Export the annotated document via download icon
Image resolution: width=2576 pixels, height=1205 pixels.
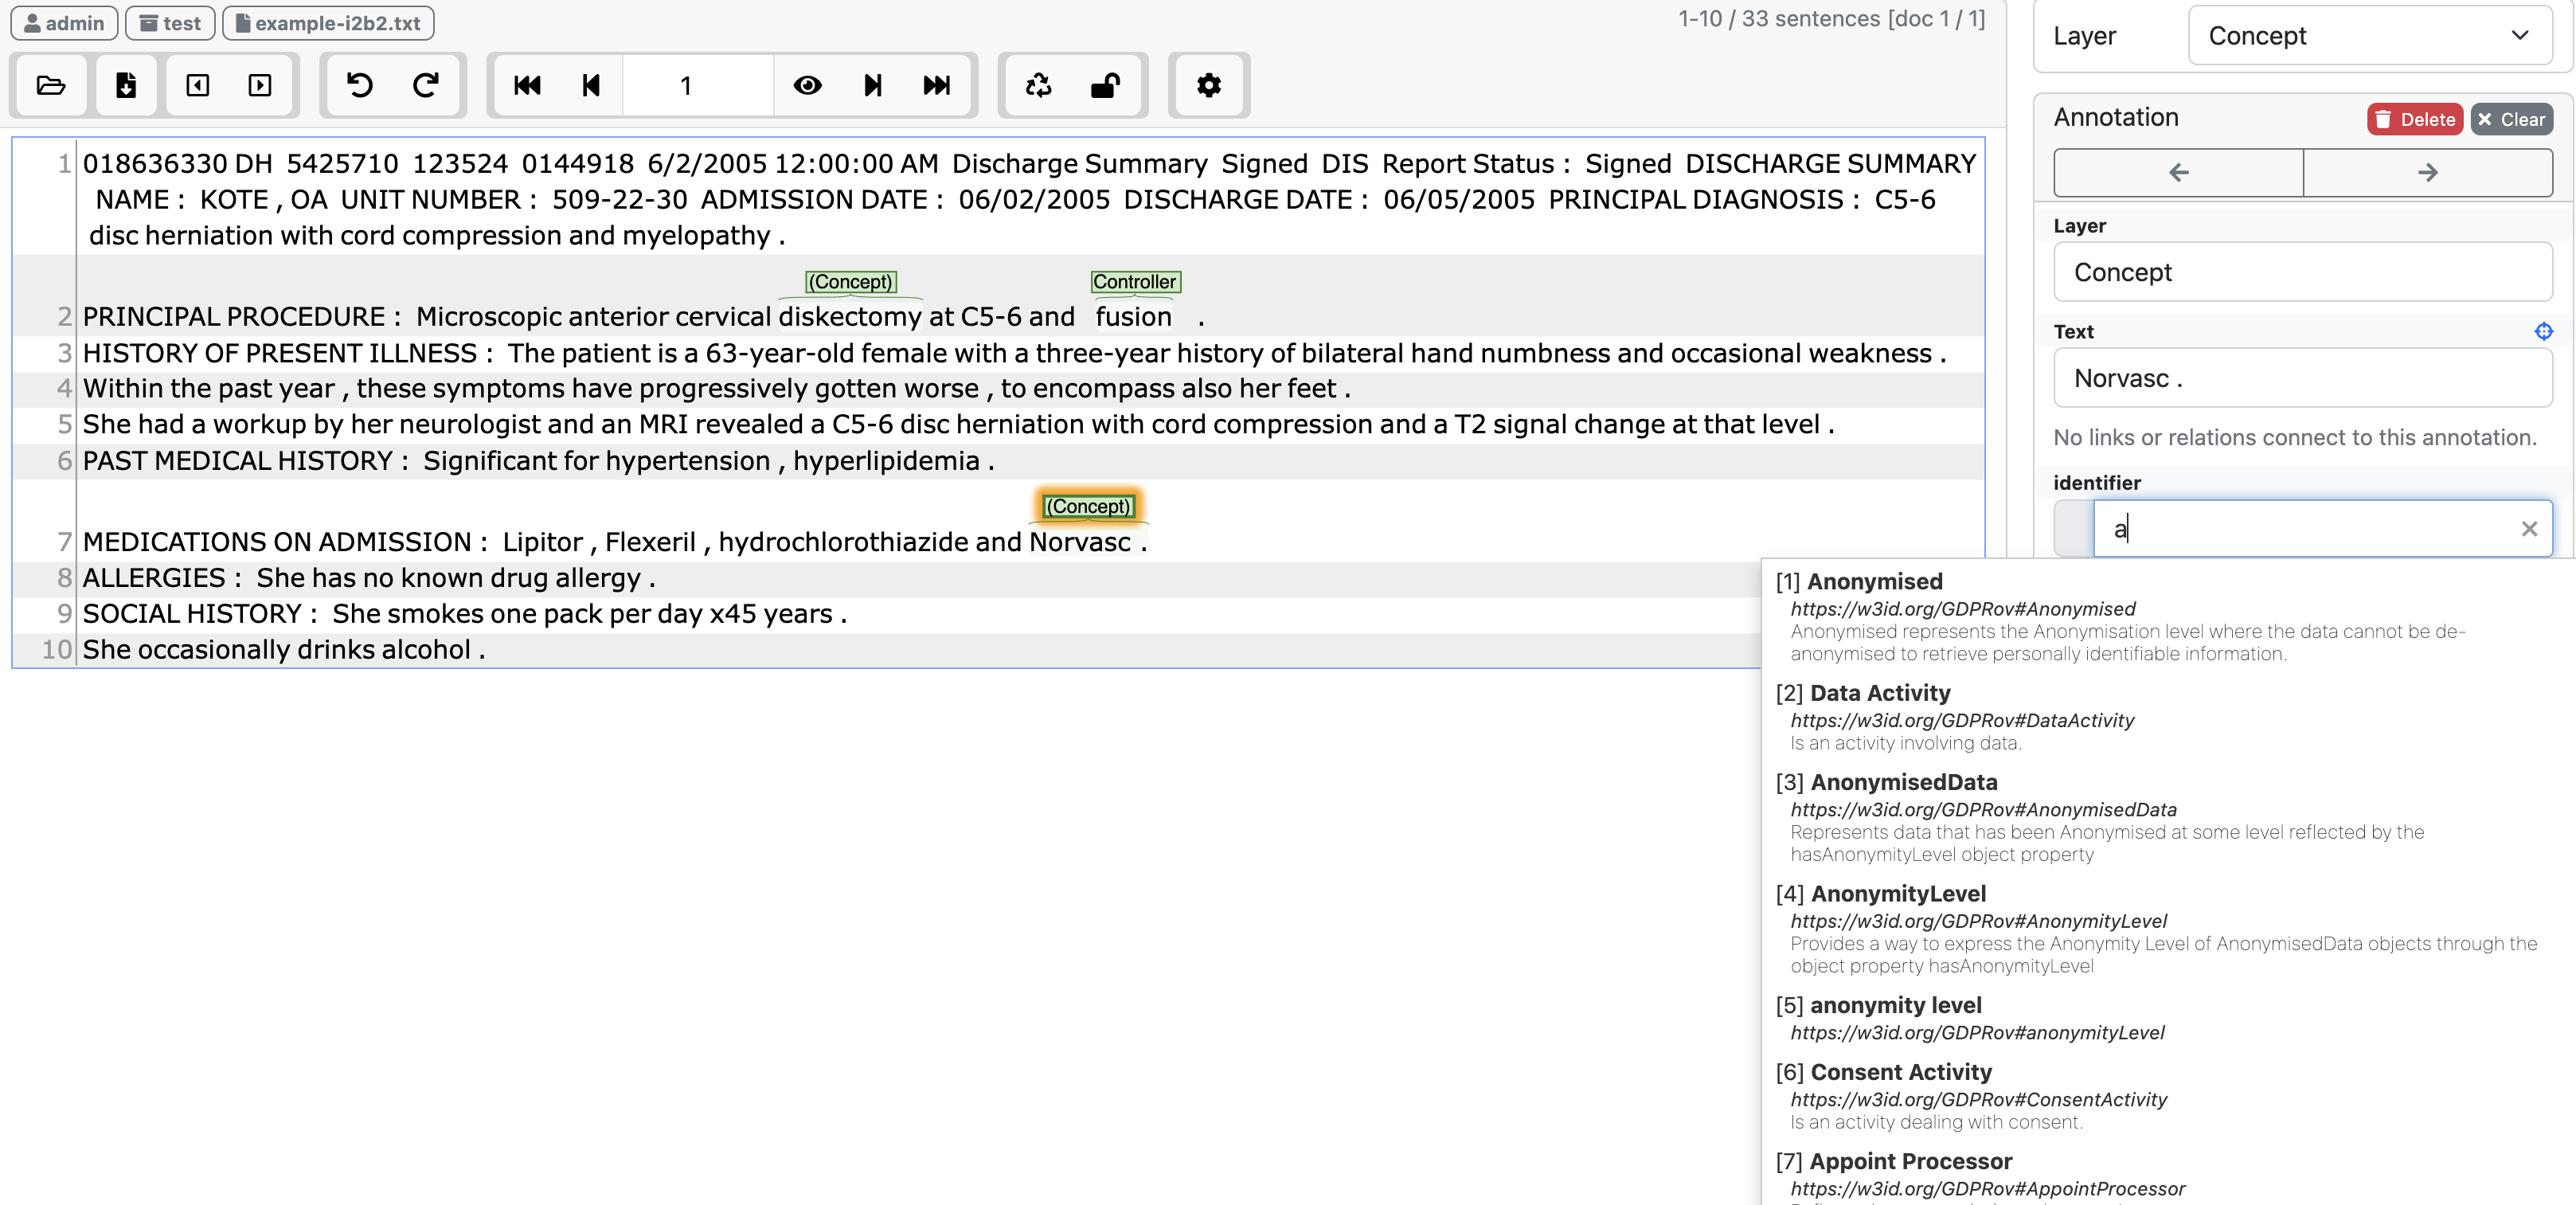[125, 86]
